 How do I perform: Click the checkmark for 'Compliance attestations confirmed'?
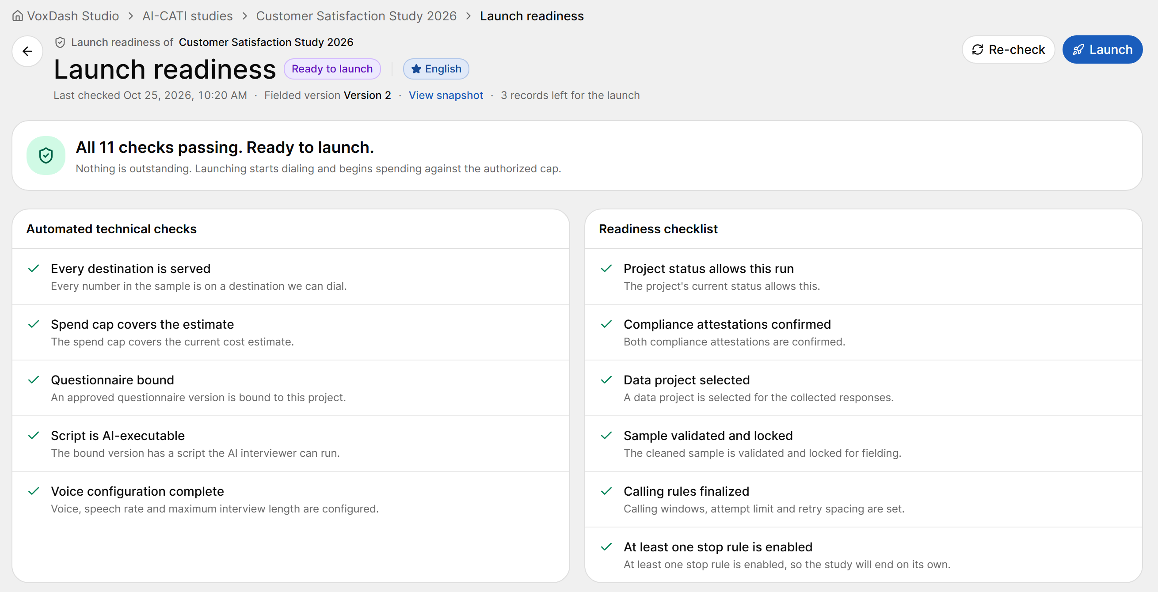click(606, 325)
